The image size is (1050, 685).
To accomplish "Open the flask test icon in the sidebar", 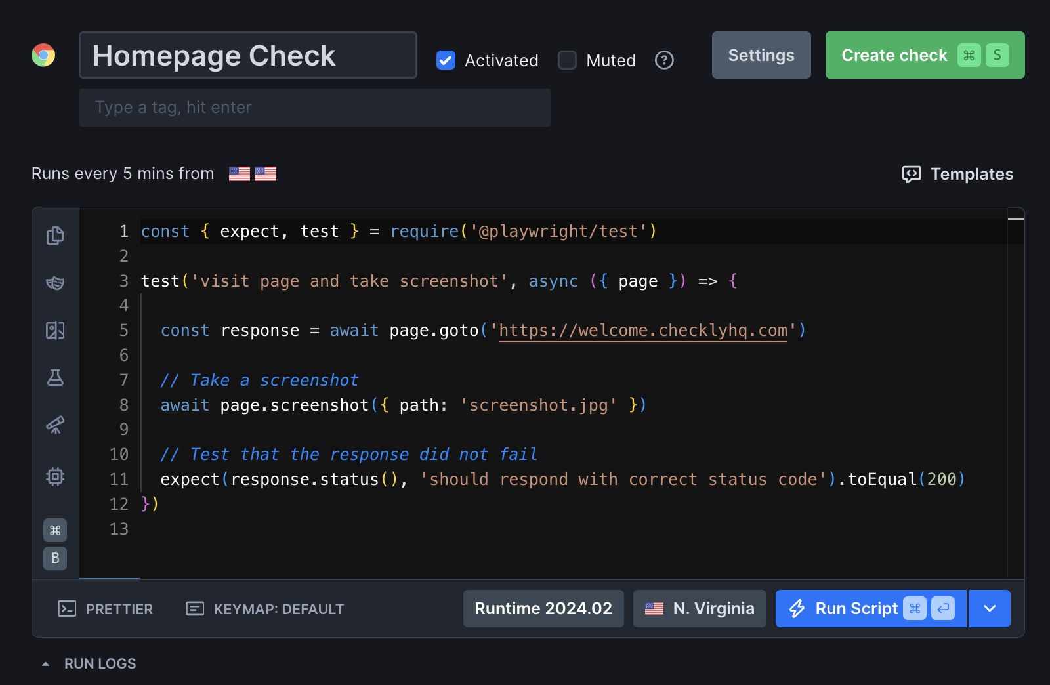I will coord(55,378).
